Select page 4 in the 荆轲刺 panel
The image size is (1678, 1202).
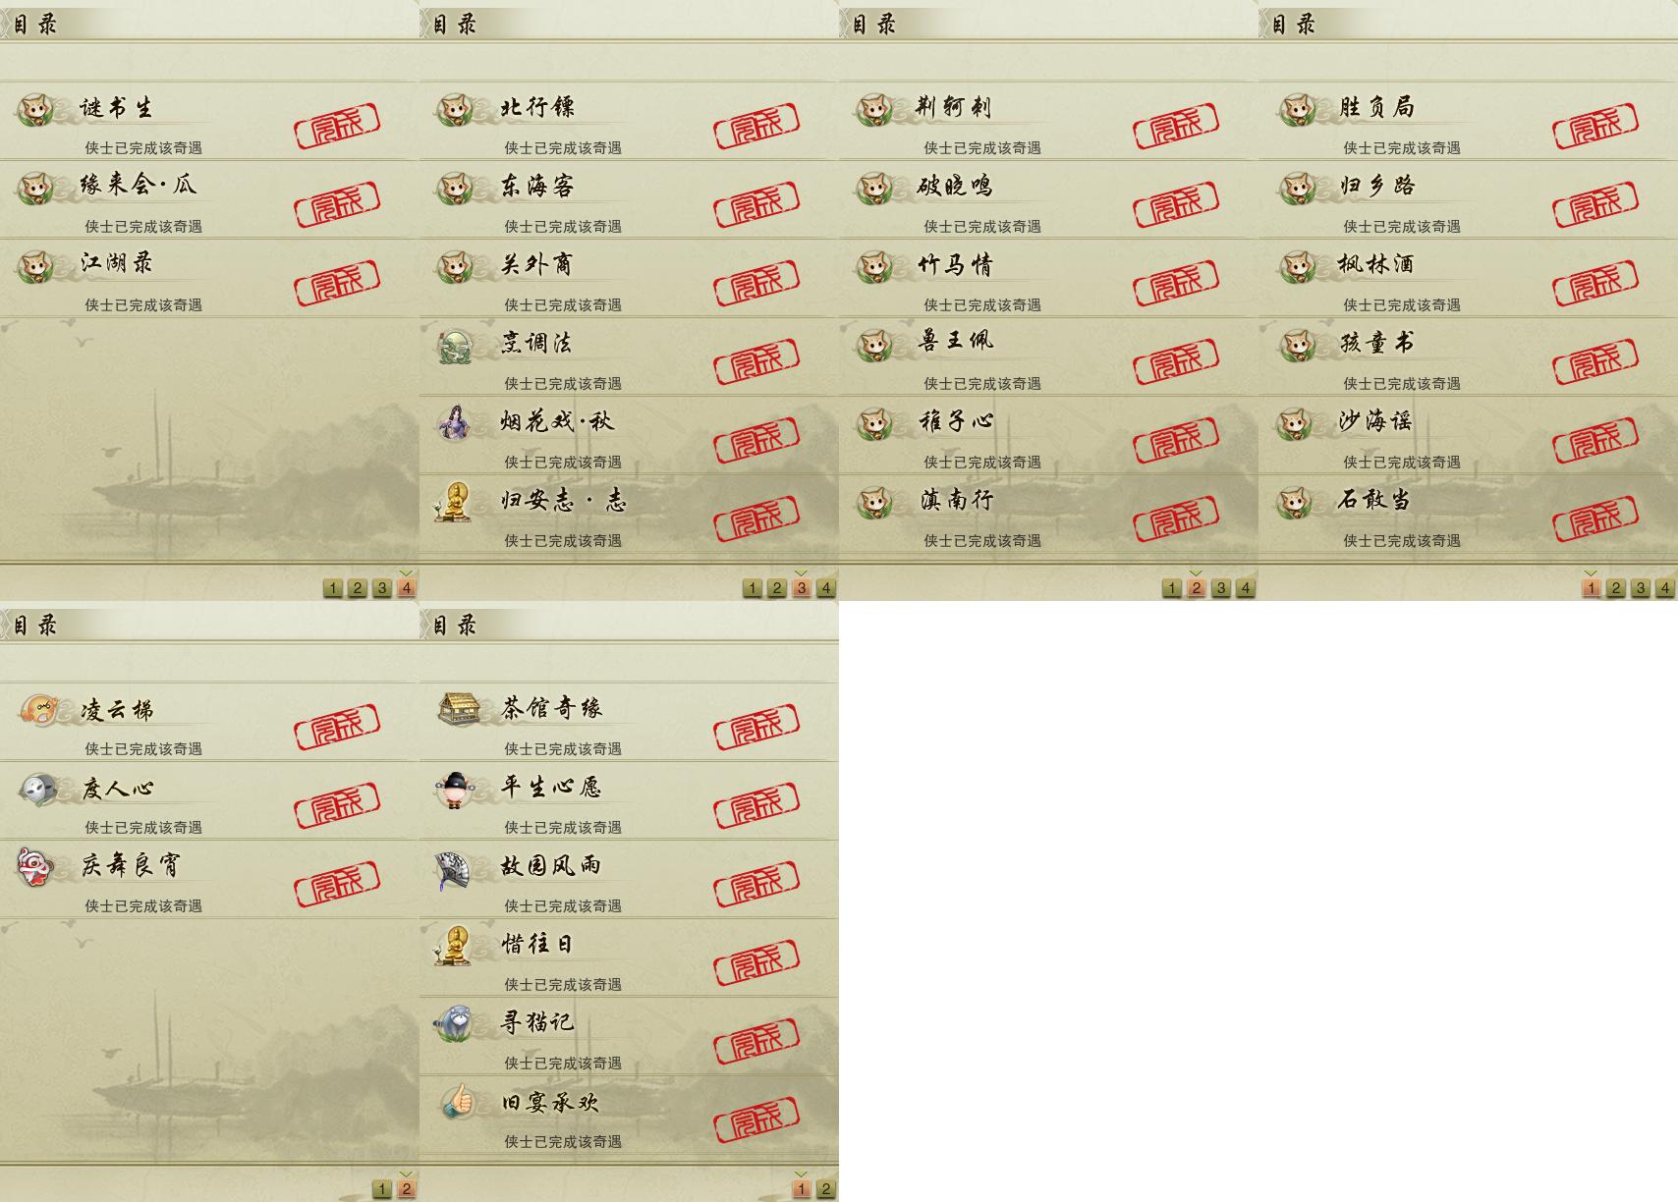coord(1246,588)
